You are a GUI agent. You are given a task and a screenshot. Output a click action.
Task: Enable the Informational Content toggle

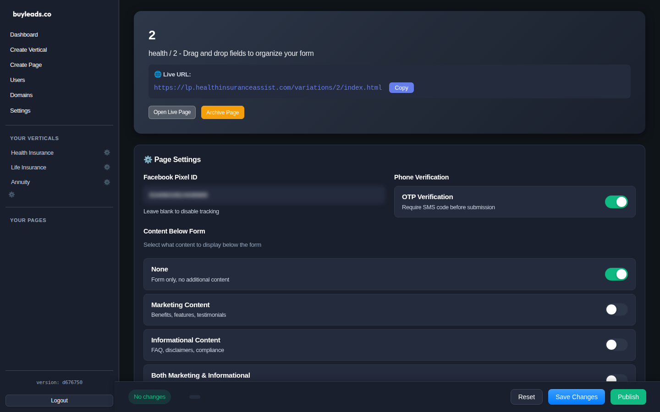tap(616, 345)
